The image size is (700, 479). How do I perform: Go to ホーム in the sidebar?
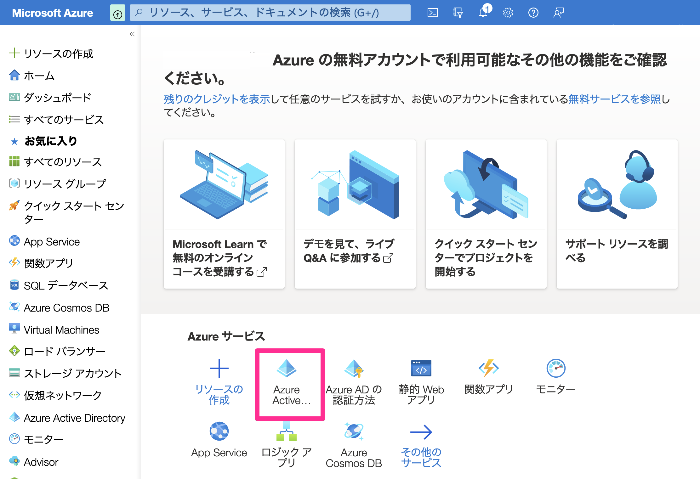pos(32,76)
